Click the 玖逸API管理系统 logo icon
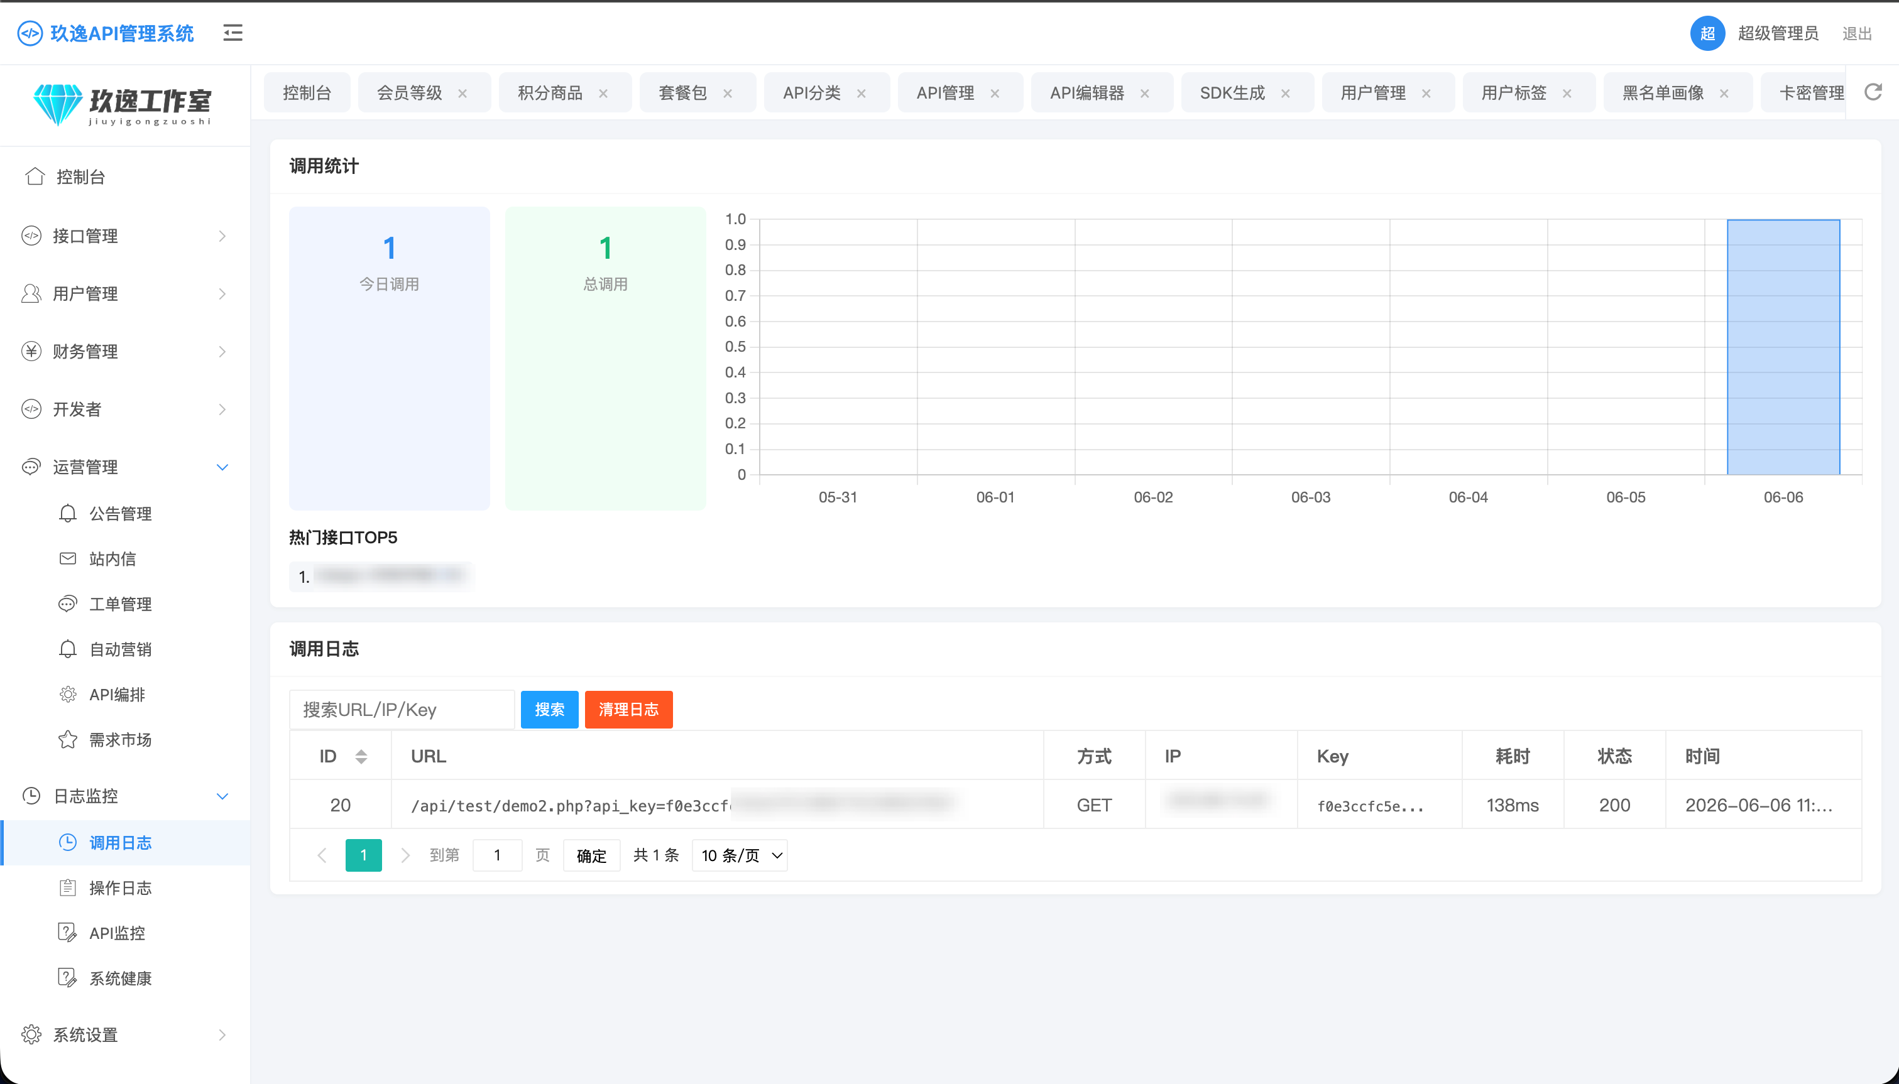This screenshot has height=1084, width=1899. point(30,33)
